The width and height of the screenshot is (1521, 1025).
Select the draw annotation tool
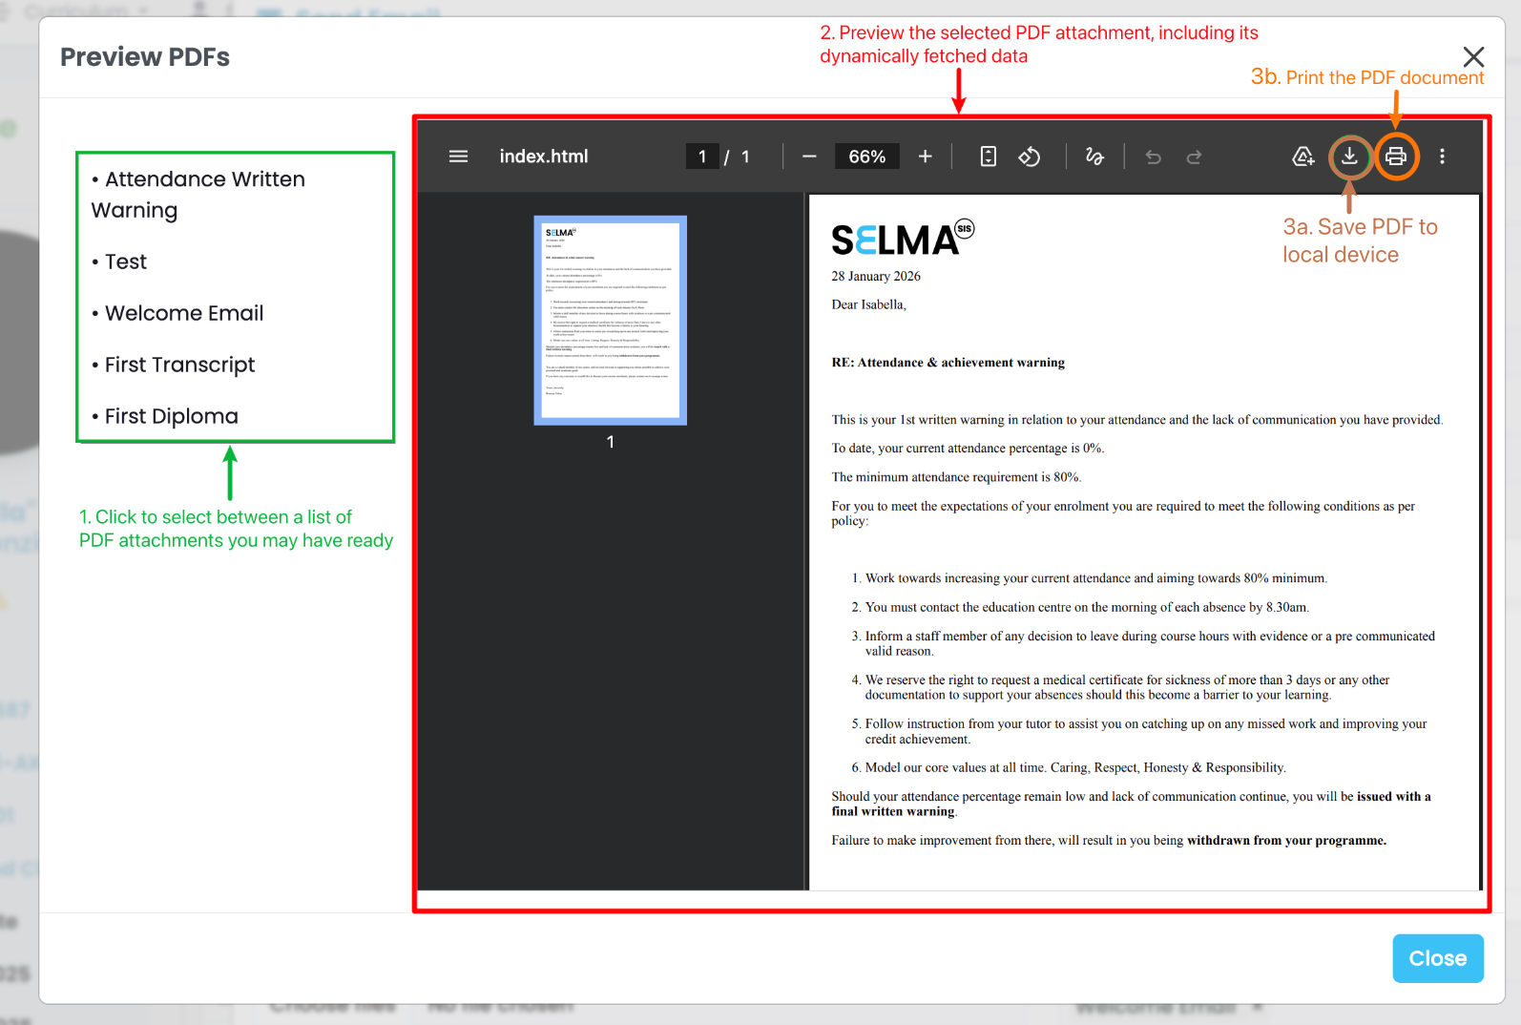pos(1094,157)
